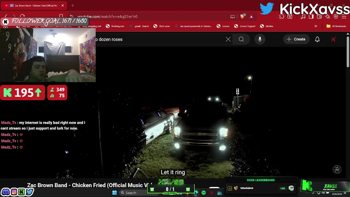Click the 'Let it ring' caption text
Screen dimensions: 350x197
(x=173, y=172)
